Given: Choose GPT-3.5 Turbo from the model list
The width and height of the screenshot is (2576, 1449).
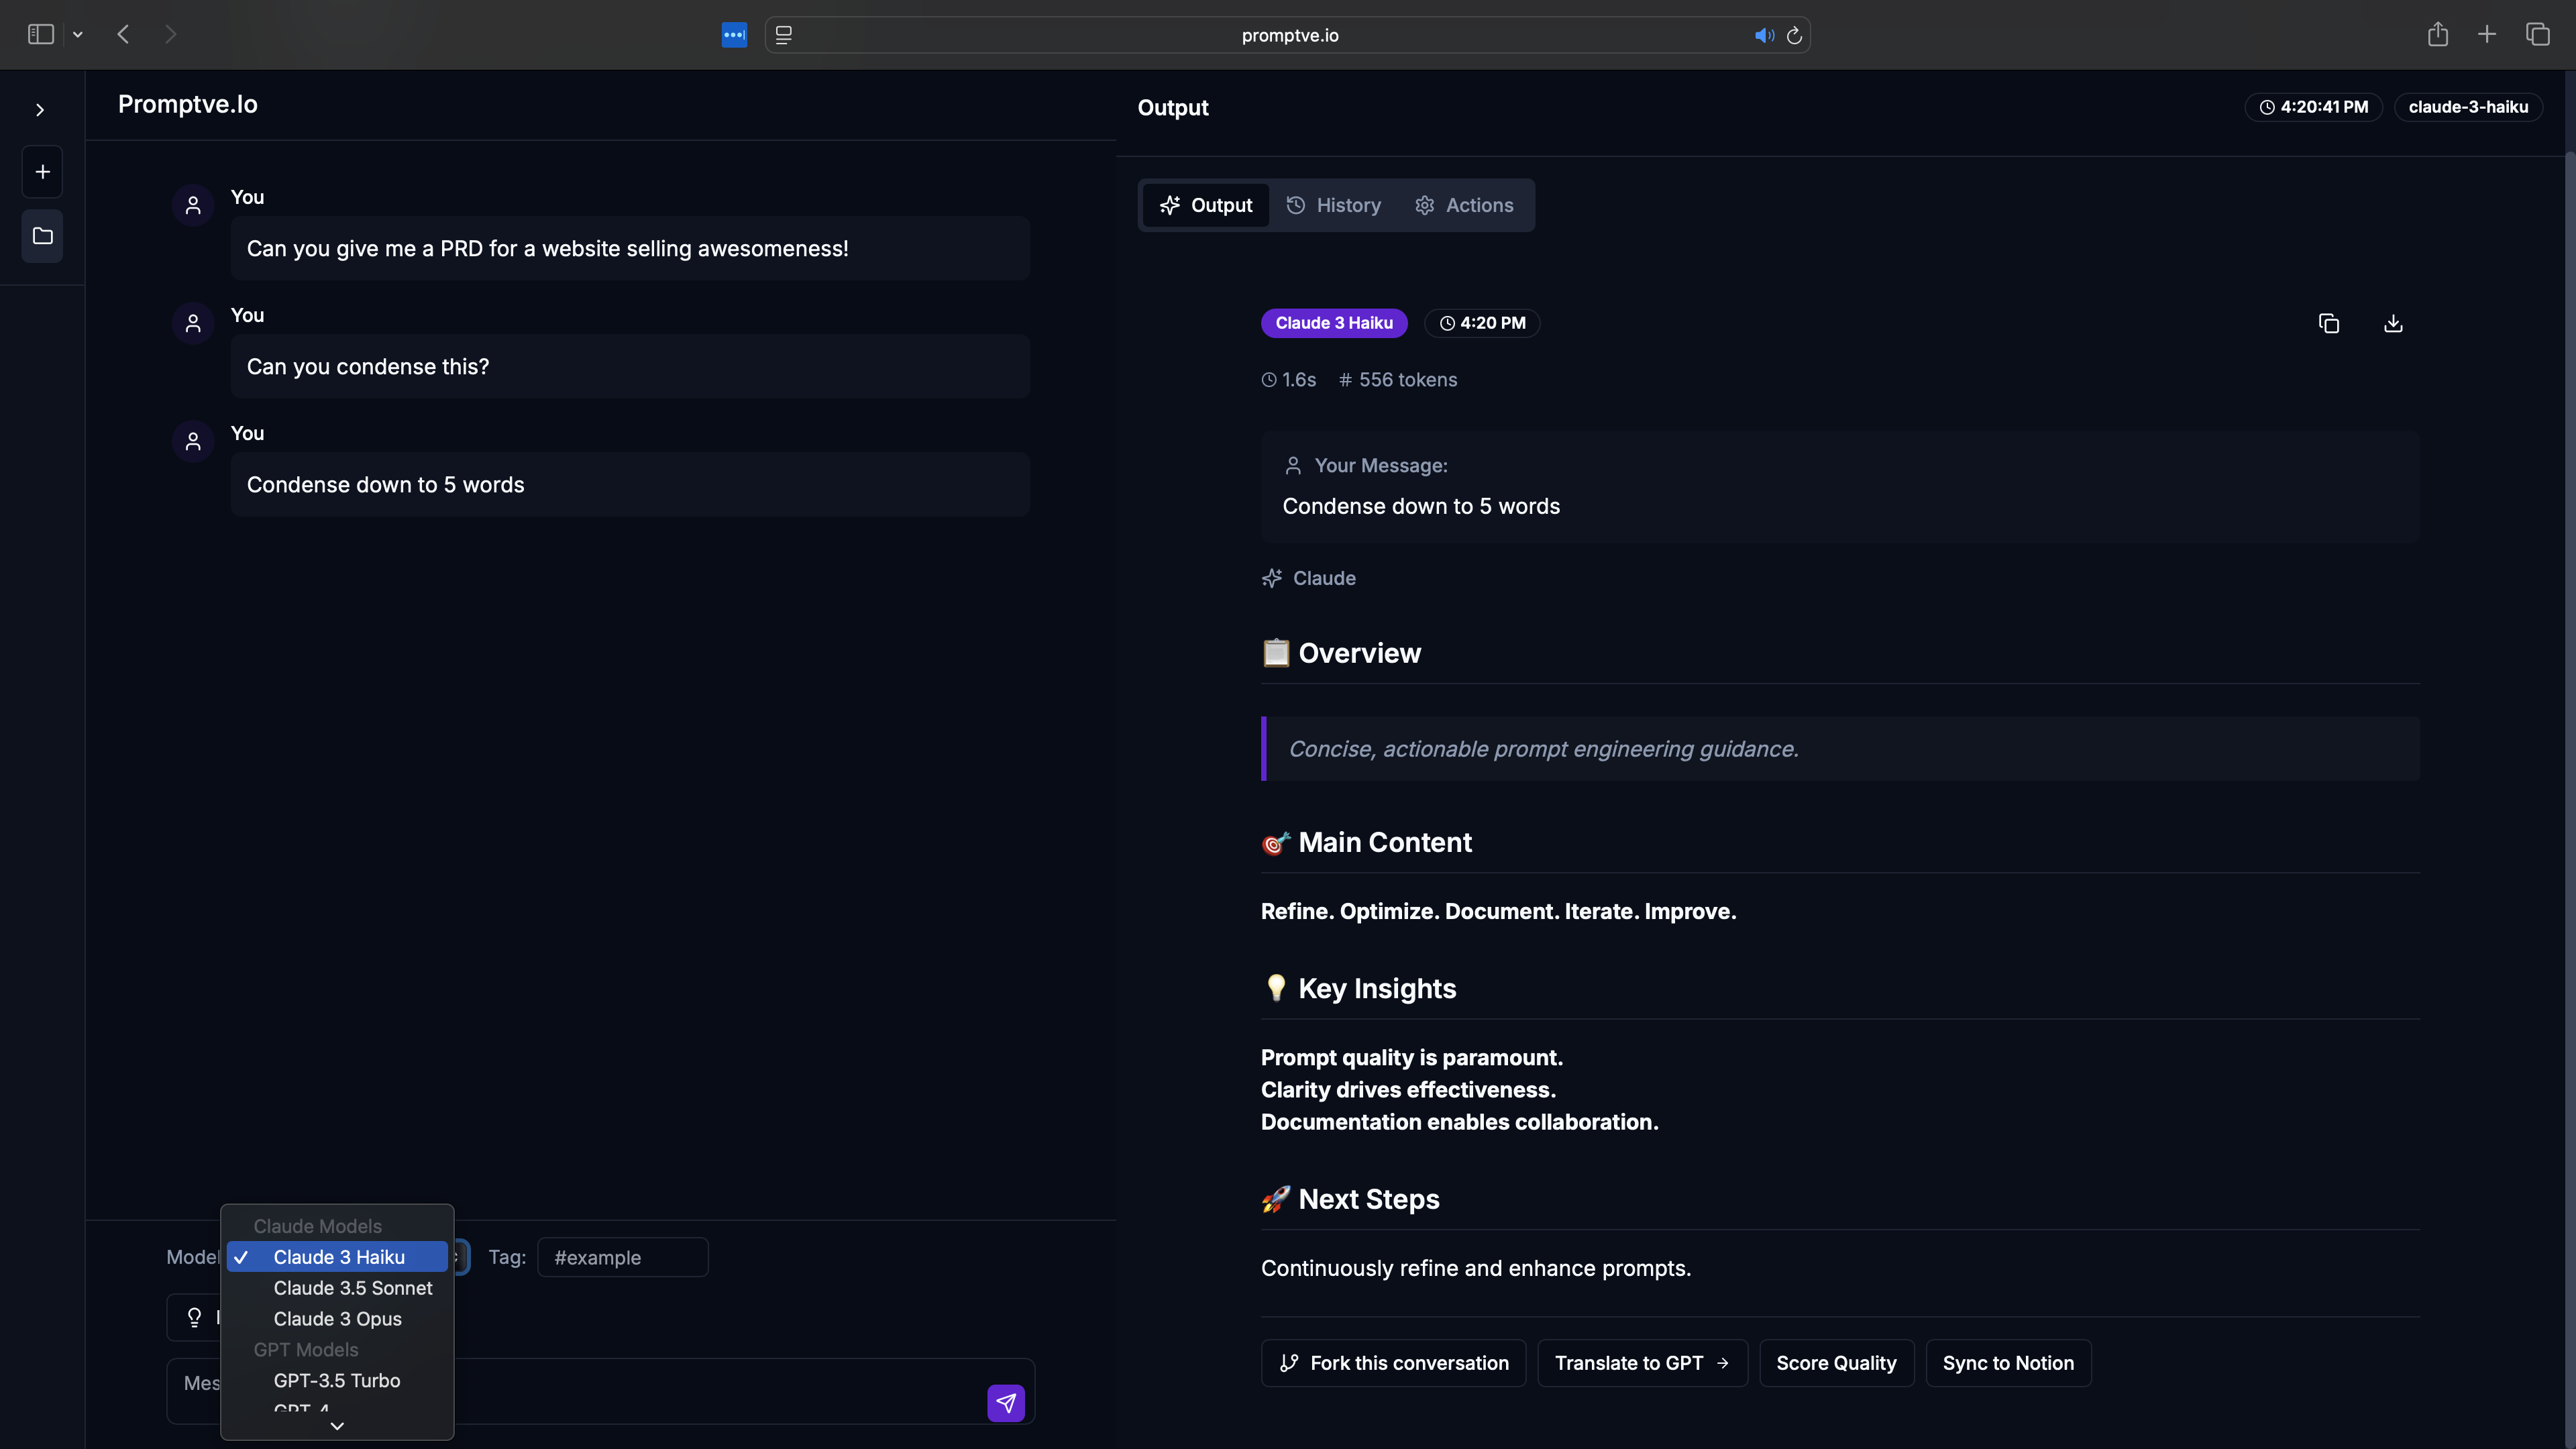Looking at the screenshot, I should tap(336, 1380).
